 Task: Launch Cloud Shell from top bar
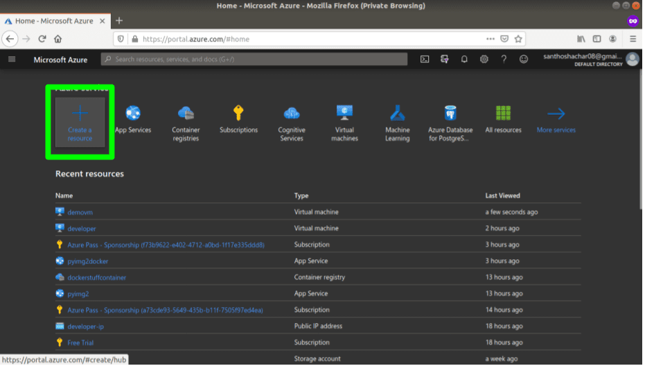coord(425,60)
